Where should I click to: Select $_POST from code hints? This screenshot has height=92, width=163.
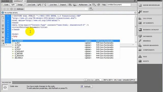point(66,49)
